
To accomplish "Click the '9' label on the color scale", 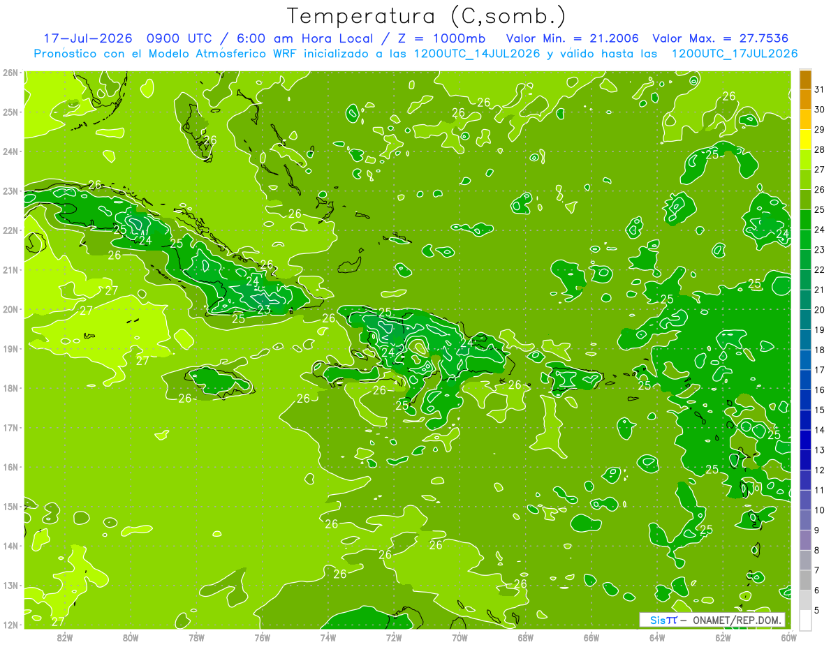I will tap(816, 530).
